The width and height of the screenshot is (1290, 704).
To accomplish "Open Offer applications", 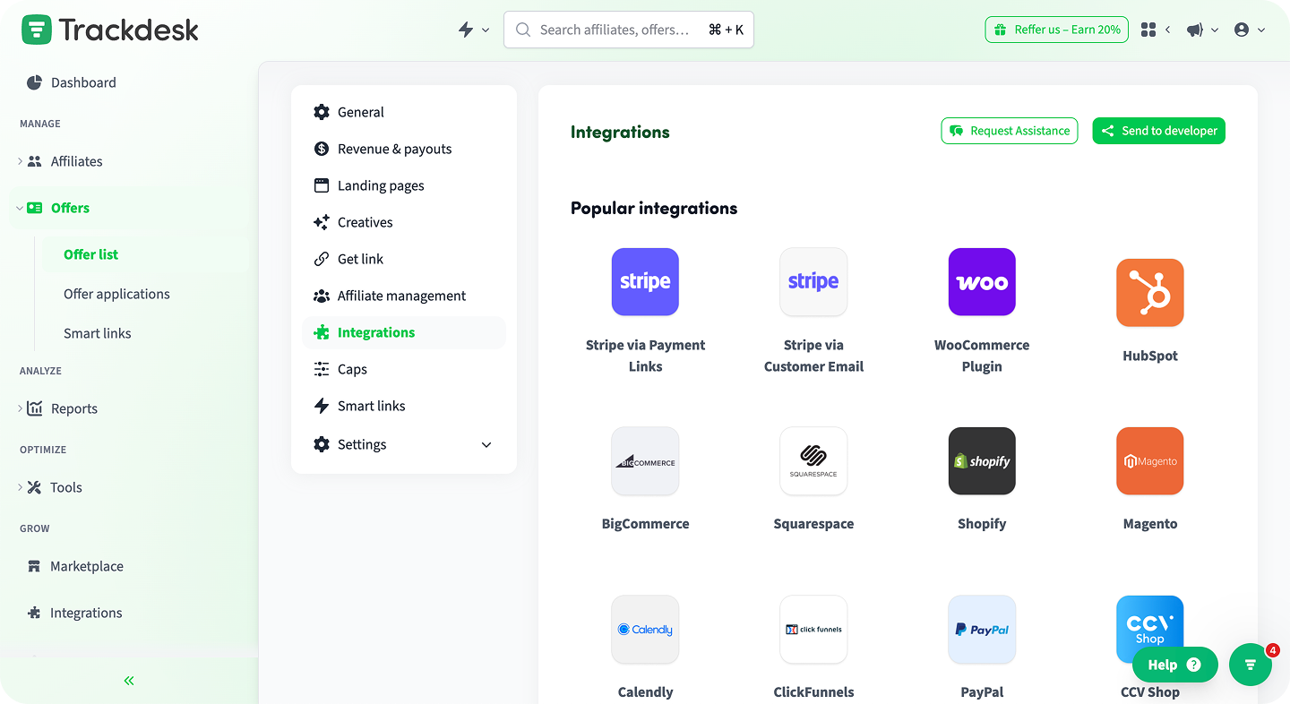I will coord(116,294).
